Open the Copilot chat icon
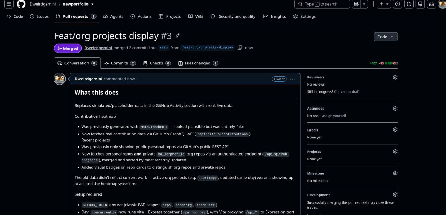 click(x=356, y=4)
